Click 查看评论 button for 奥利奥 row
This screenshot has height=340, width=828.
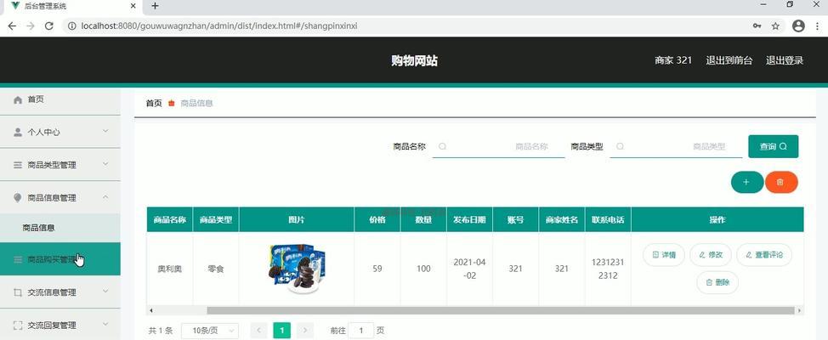[764, 255]
